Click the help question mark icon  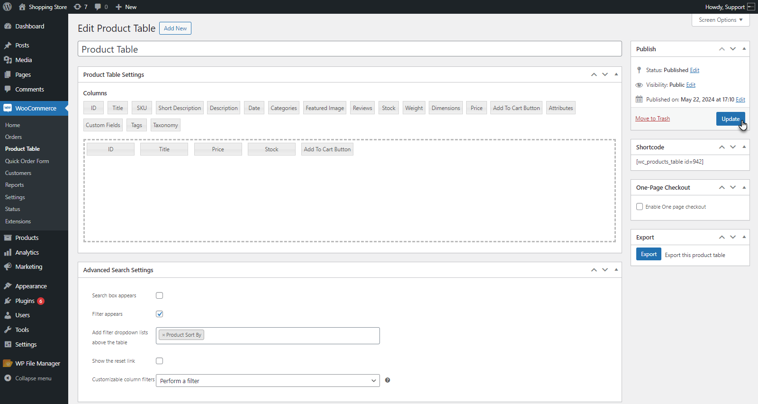pos(388,380)
